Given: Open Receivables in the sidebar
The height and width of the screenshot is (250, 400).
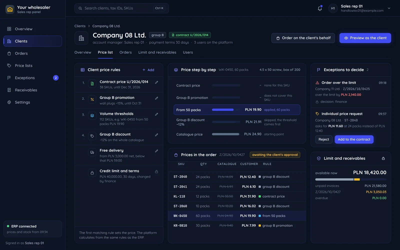Looking at the screenshot, I should 32,90.
